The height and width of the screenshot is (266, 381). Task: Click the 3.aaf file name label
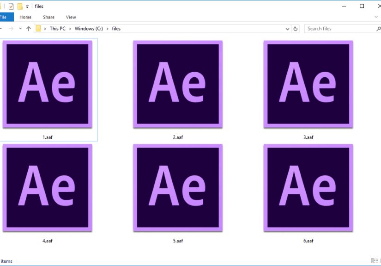308,137
